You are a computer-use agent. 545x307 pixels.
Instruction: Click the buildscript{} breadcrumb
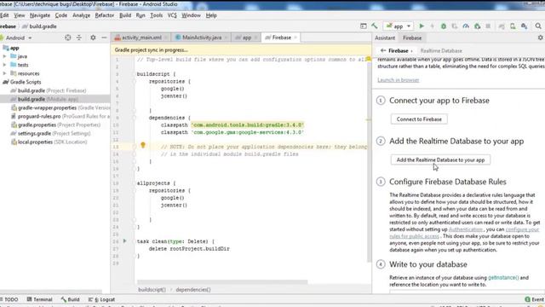coord(152,290)
